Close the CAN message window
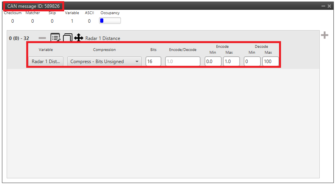 pos(330,6)
